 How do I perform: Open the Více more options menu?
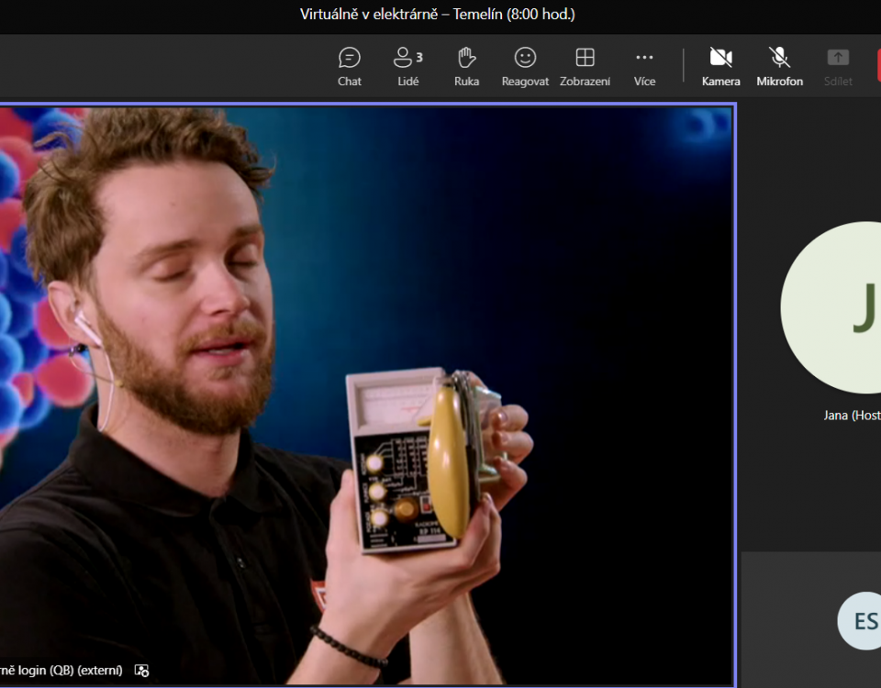coord(644,67)
